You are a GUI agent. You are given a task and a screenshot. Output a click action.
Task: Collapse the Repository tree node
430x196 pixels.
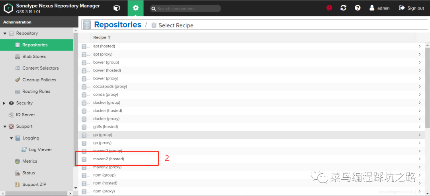click(5, 33)
